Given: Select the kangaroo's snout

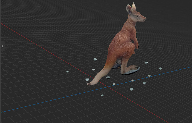Looking at the screenshot, I should coord(144,19).
